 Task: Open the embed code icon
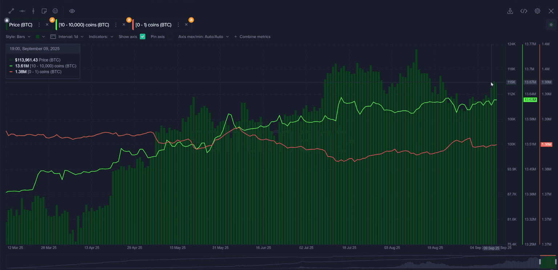tap(523, 11)
